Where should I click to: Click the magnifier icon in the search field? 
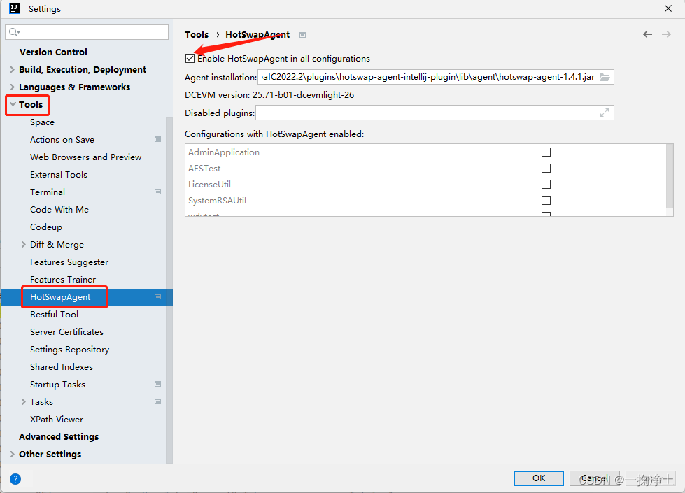tap(15, 31)
